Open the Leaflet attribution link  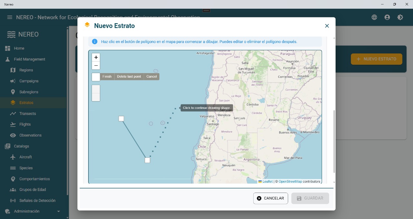click(267, 182)
